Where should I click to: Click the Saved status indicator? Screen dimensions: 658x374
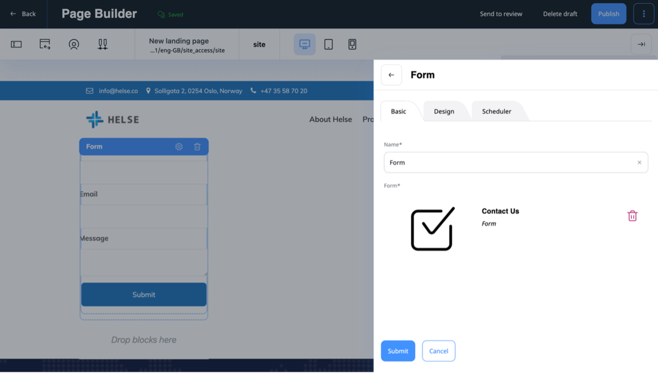click(x=171, y=14)
